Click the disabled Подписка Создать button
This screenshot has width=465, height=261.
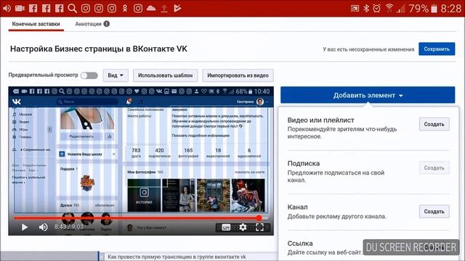point(434,167)
